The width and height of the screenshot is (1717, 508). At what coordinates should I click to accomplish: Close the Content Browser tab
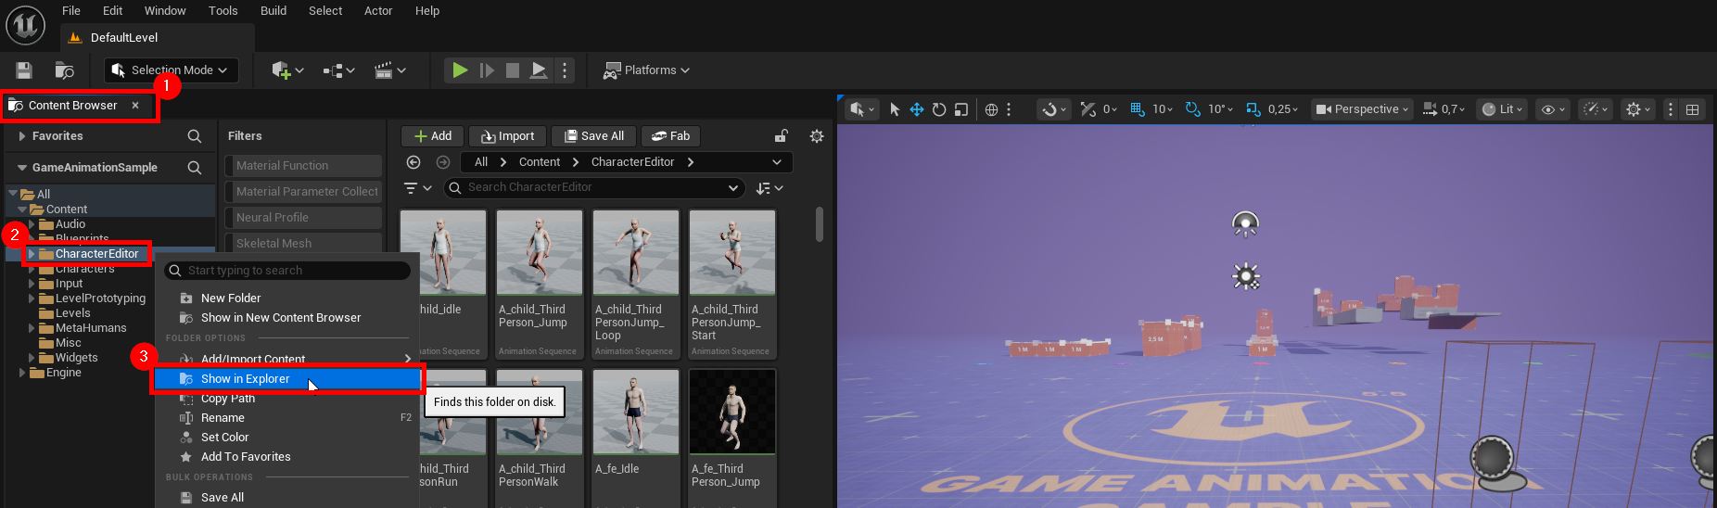point(135,106)
